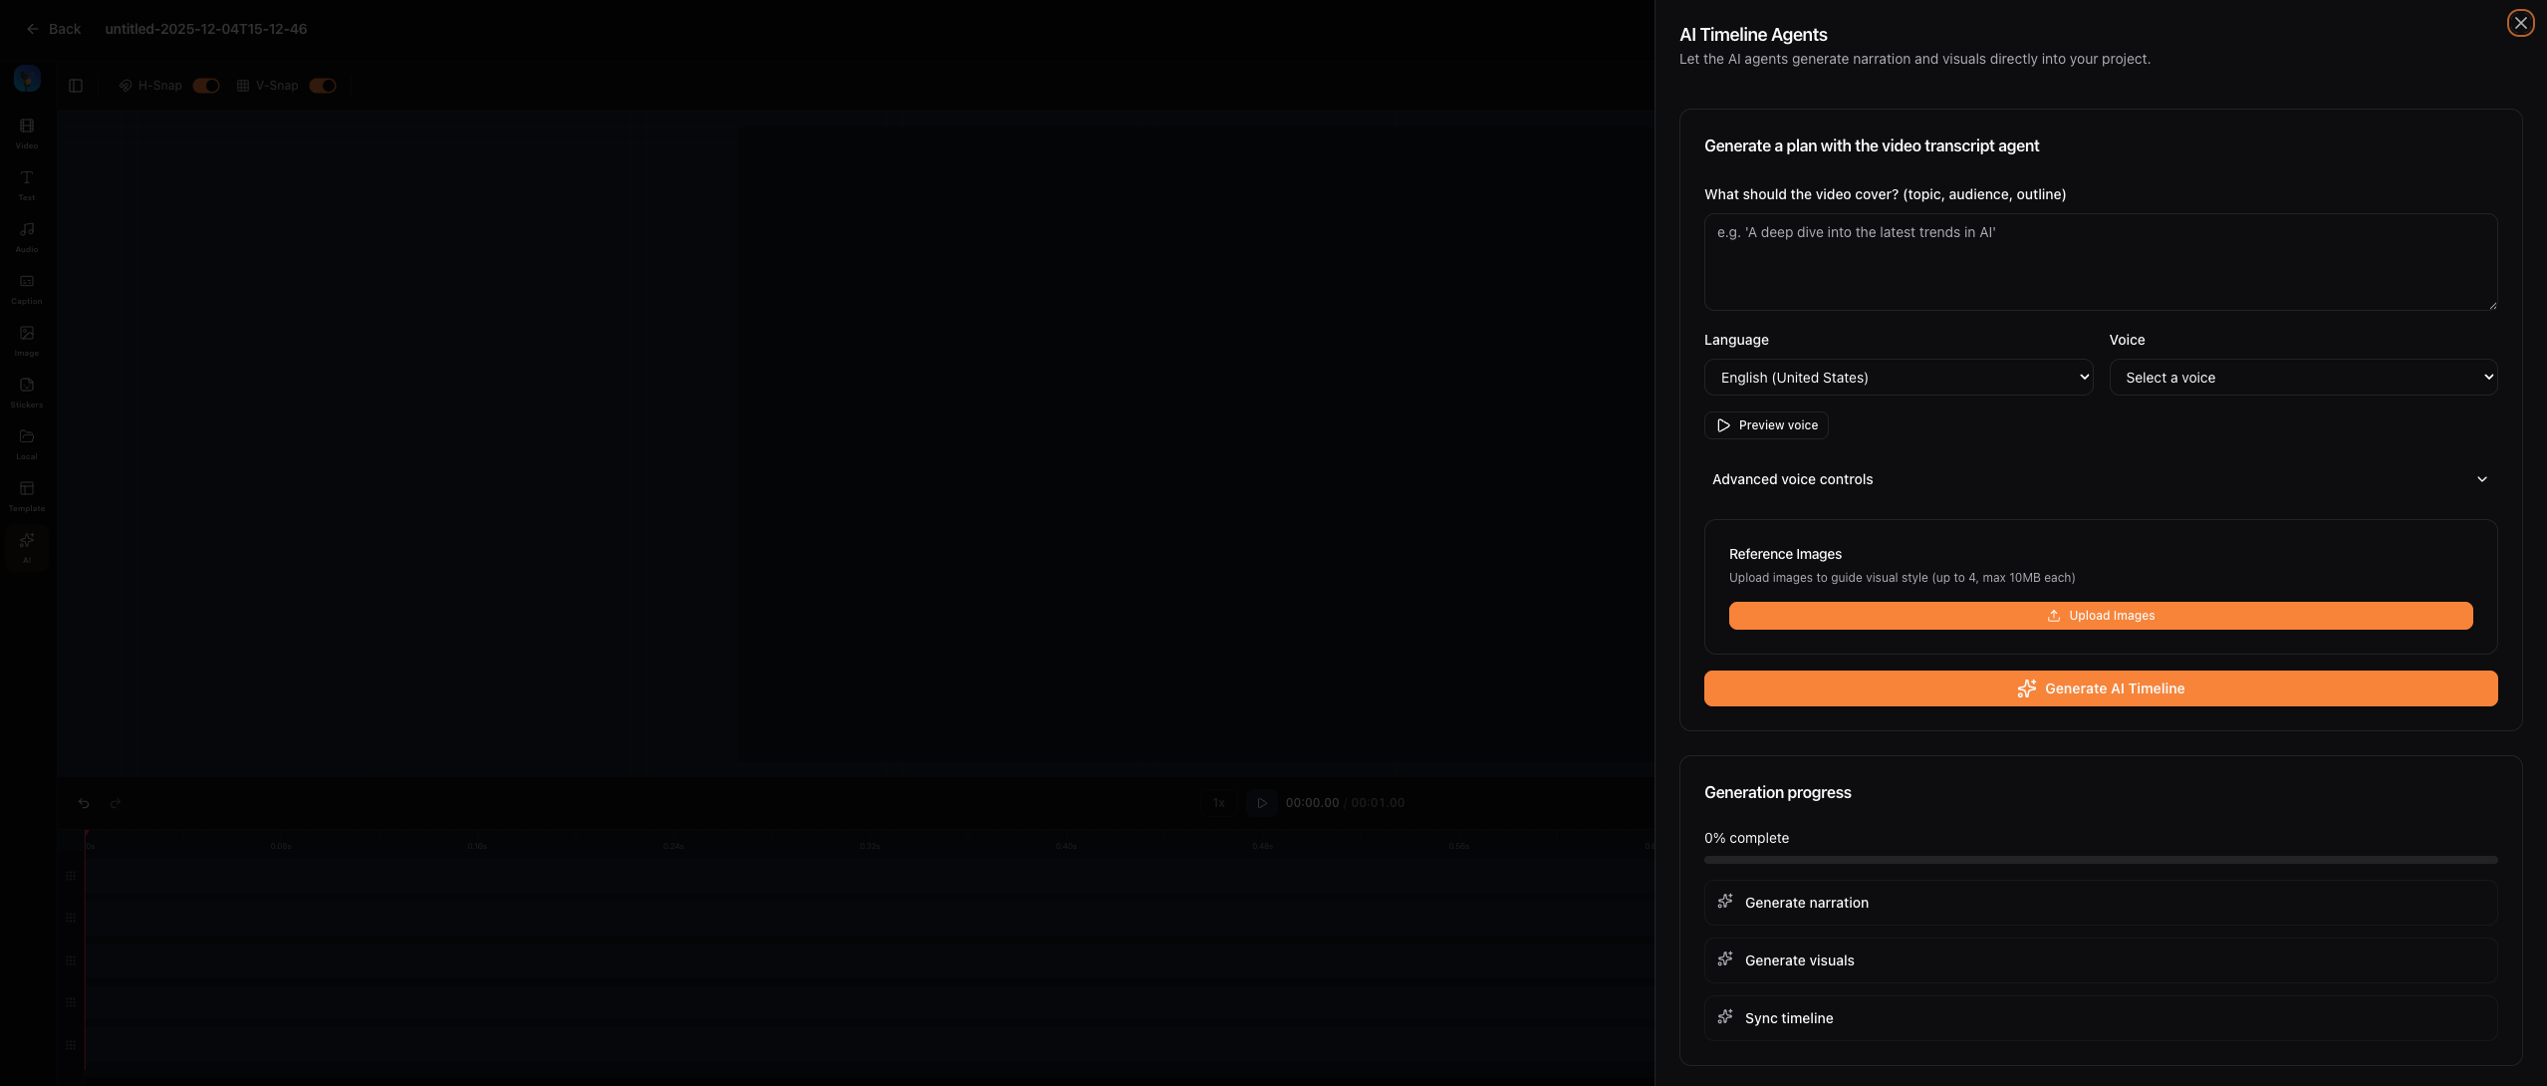This screenshot has height=1086, width=2547.
Task: Toggle the V-Snap switch
Action: 323,86
